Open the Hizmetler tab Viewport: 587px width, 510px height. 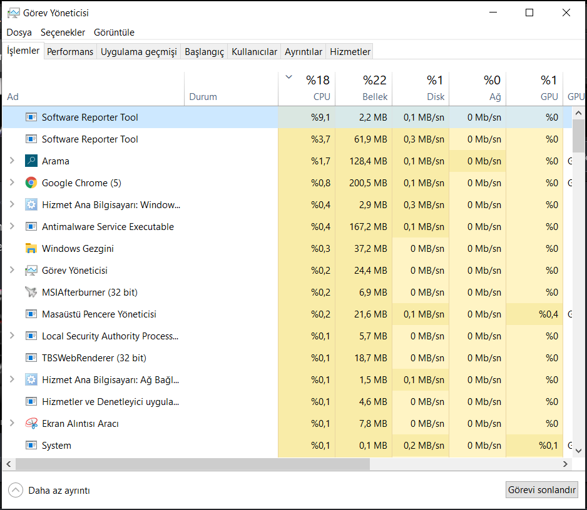[350, 52]
